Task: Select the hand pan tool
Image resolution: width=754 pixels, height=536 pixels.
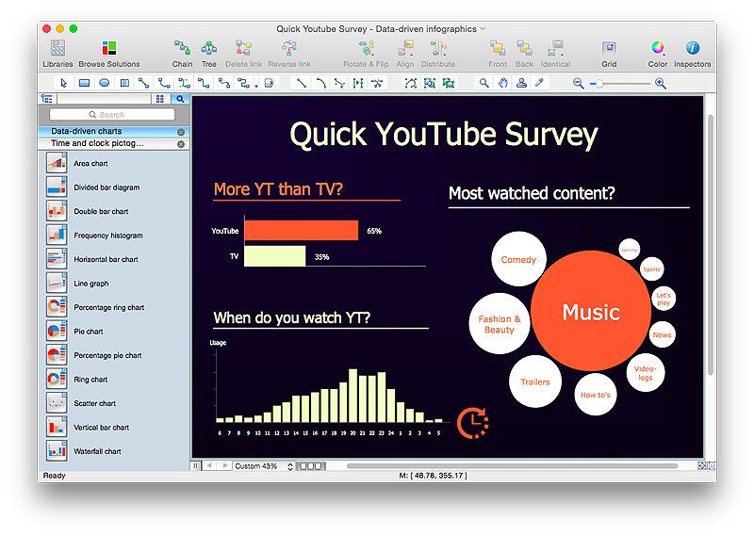Action: pyautogui.click(x=503, y=83)
